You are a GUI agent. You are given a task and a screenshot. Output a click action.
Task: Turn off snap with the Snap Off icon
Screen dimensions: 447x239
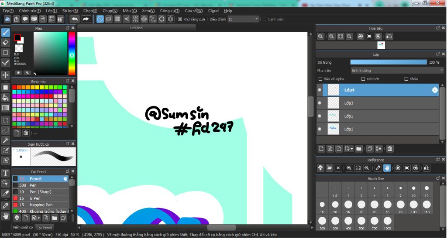click(100, 19)
